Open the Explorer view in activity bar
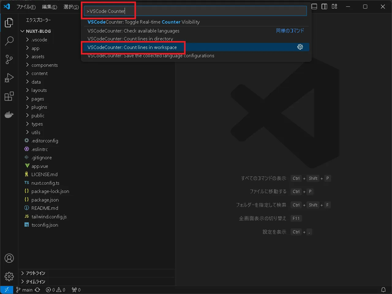392x294 pixels. [9, 23]
